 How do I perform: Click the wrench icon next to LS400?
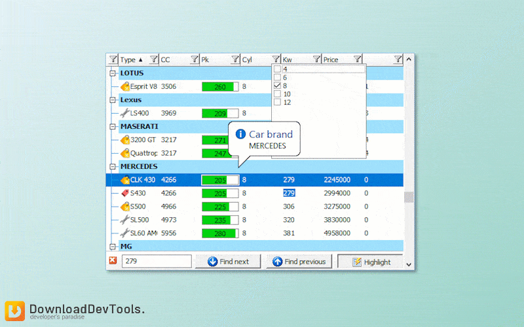124,113
